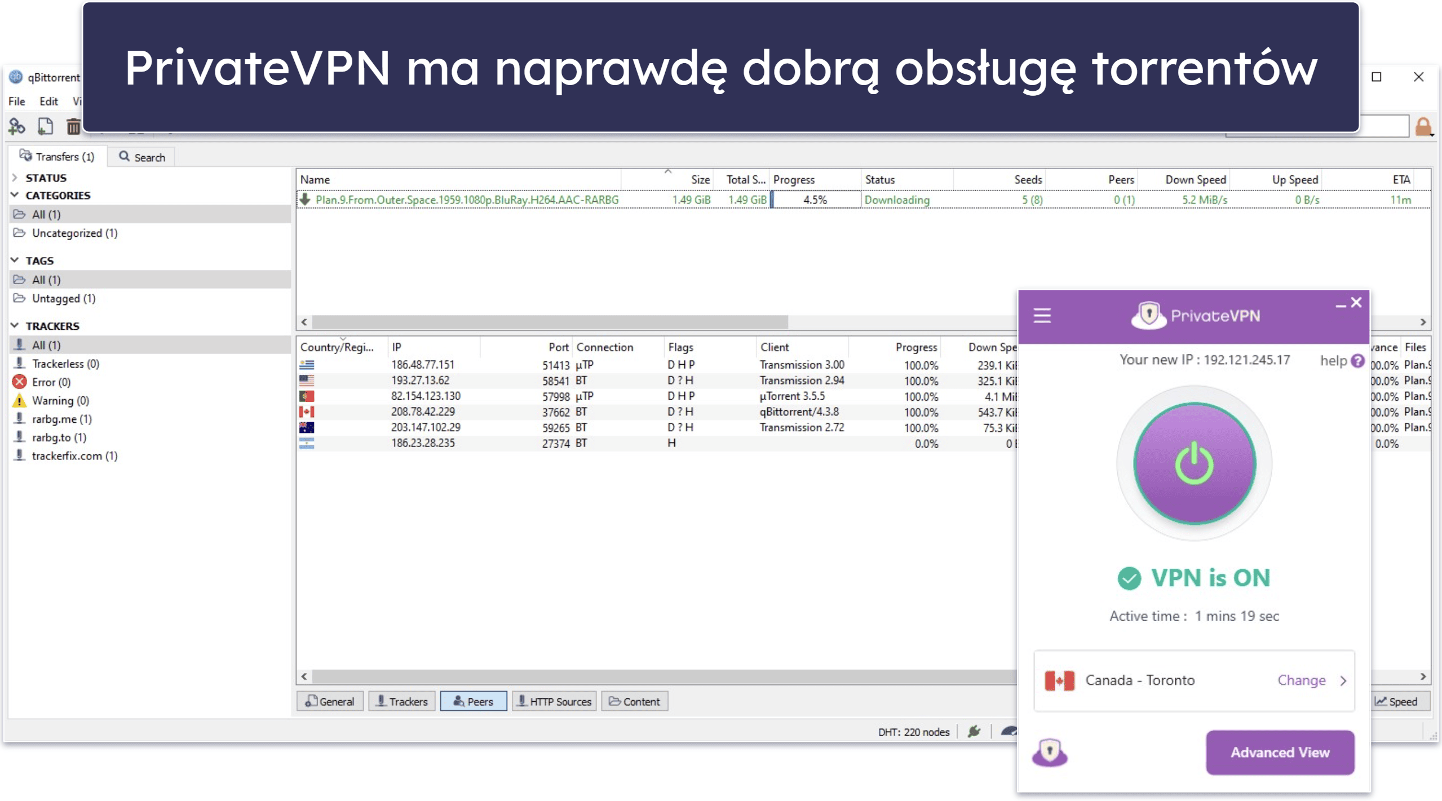Click the Warning (0) tracker filter
Image resolution: width=1442 pixels, height=801 pixels.
coord(52,401)
